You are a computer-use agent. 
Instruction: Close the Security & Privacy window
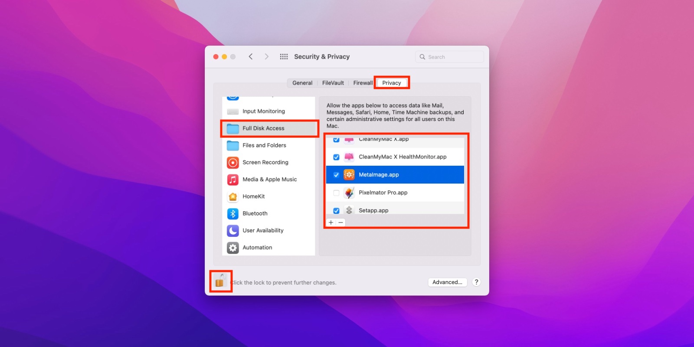coord(216,57)
